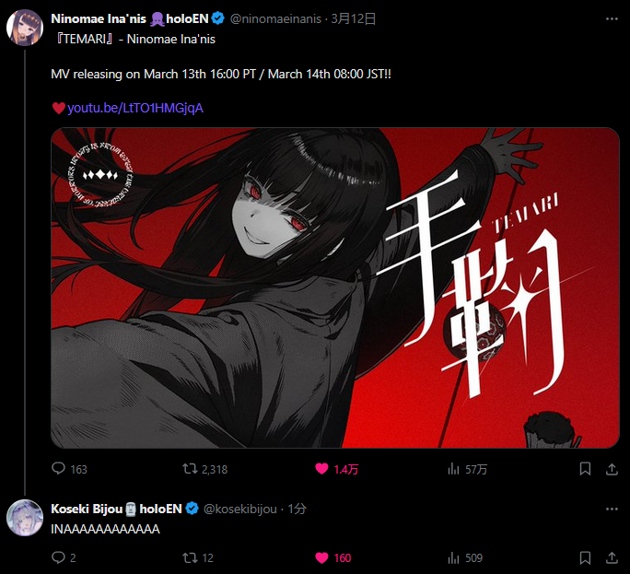Share the TEMARI tweet
This screenshot has height=574, width=630.
point(612,469)
